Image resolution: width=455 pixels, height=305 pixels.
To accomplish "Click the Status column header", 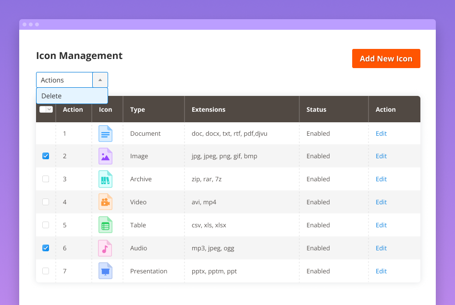I will [x=317, y=109].
